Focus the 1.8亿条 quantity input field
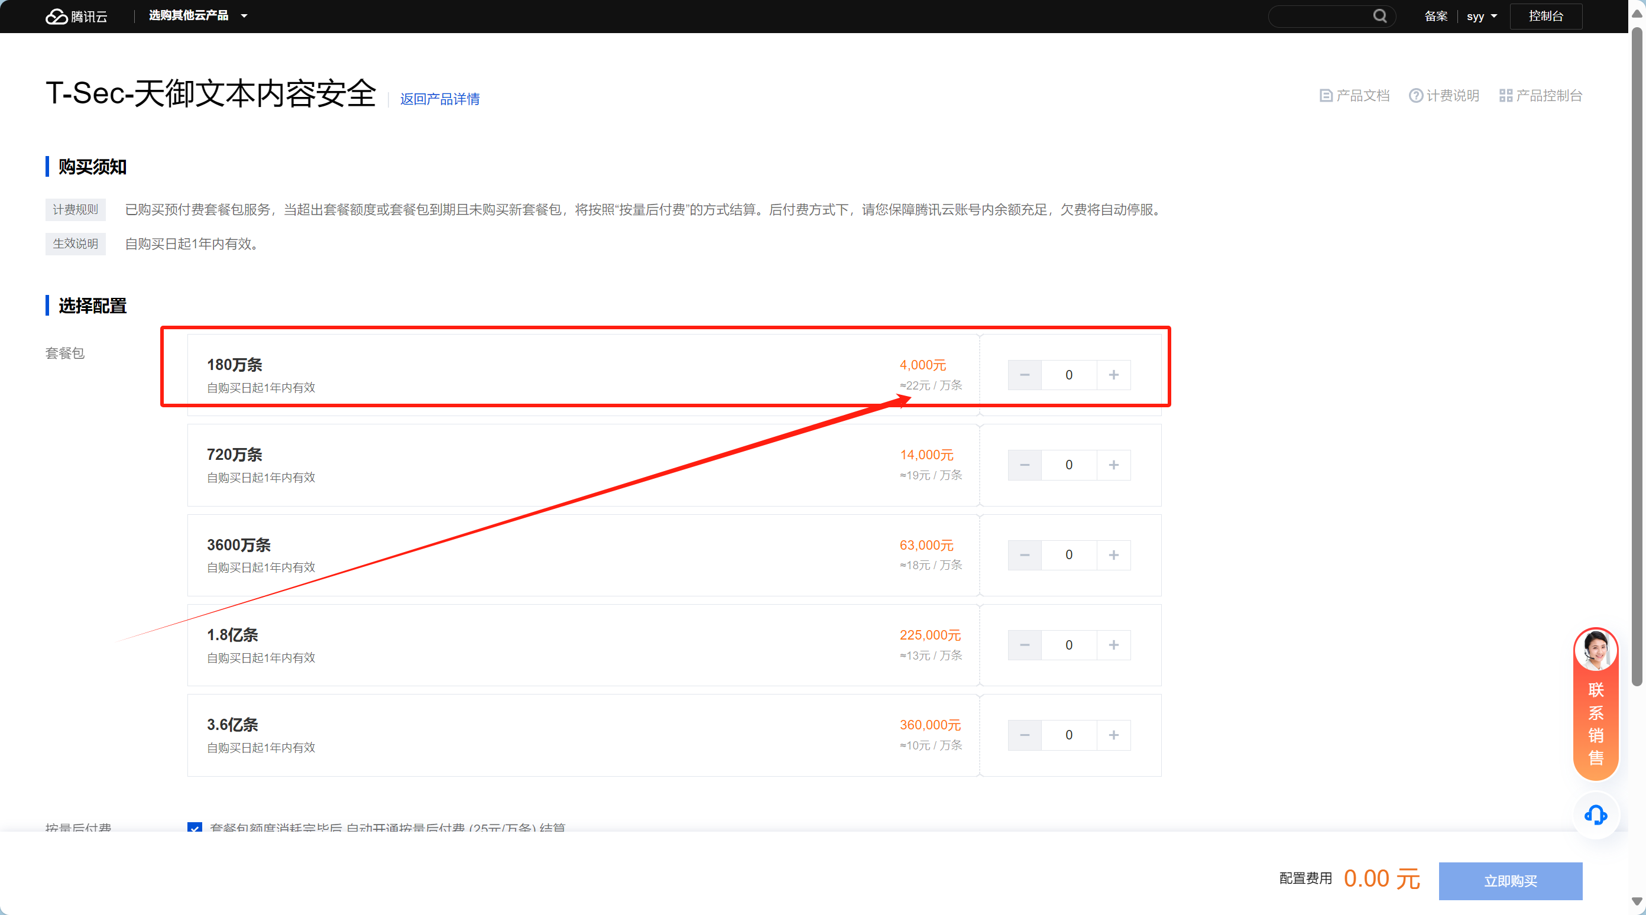The width and height of the screenshot is (1646, 915). [x=1069, y=645]
